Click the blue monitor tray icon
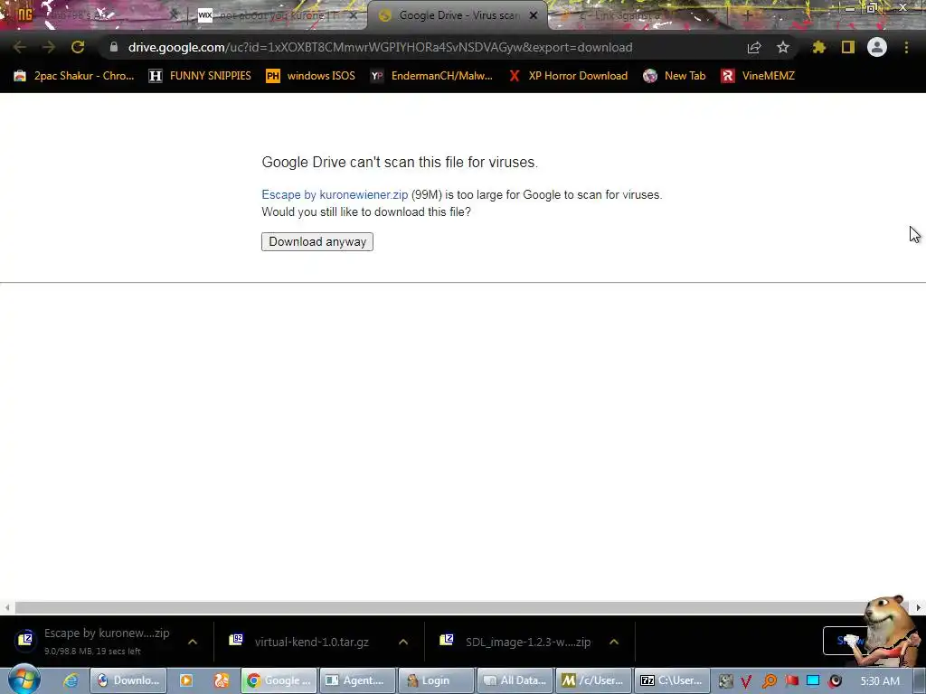This screenshot has height=694, width=926. (813, 681)
